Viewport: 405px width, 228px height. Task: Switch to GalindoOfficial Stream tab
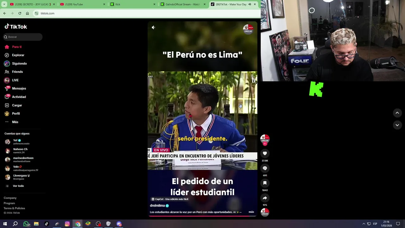[x=183, y=4]
